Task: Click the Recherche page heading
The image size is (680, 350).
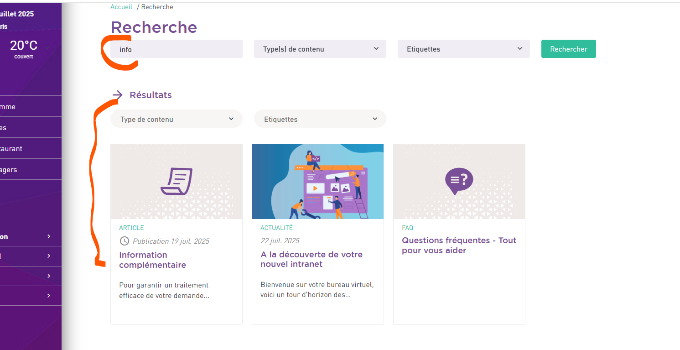Action: pos(154,27)
